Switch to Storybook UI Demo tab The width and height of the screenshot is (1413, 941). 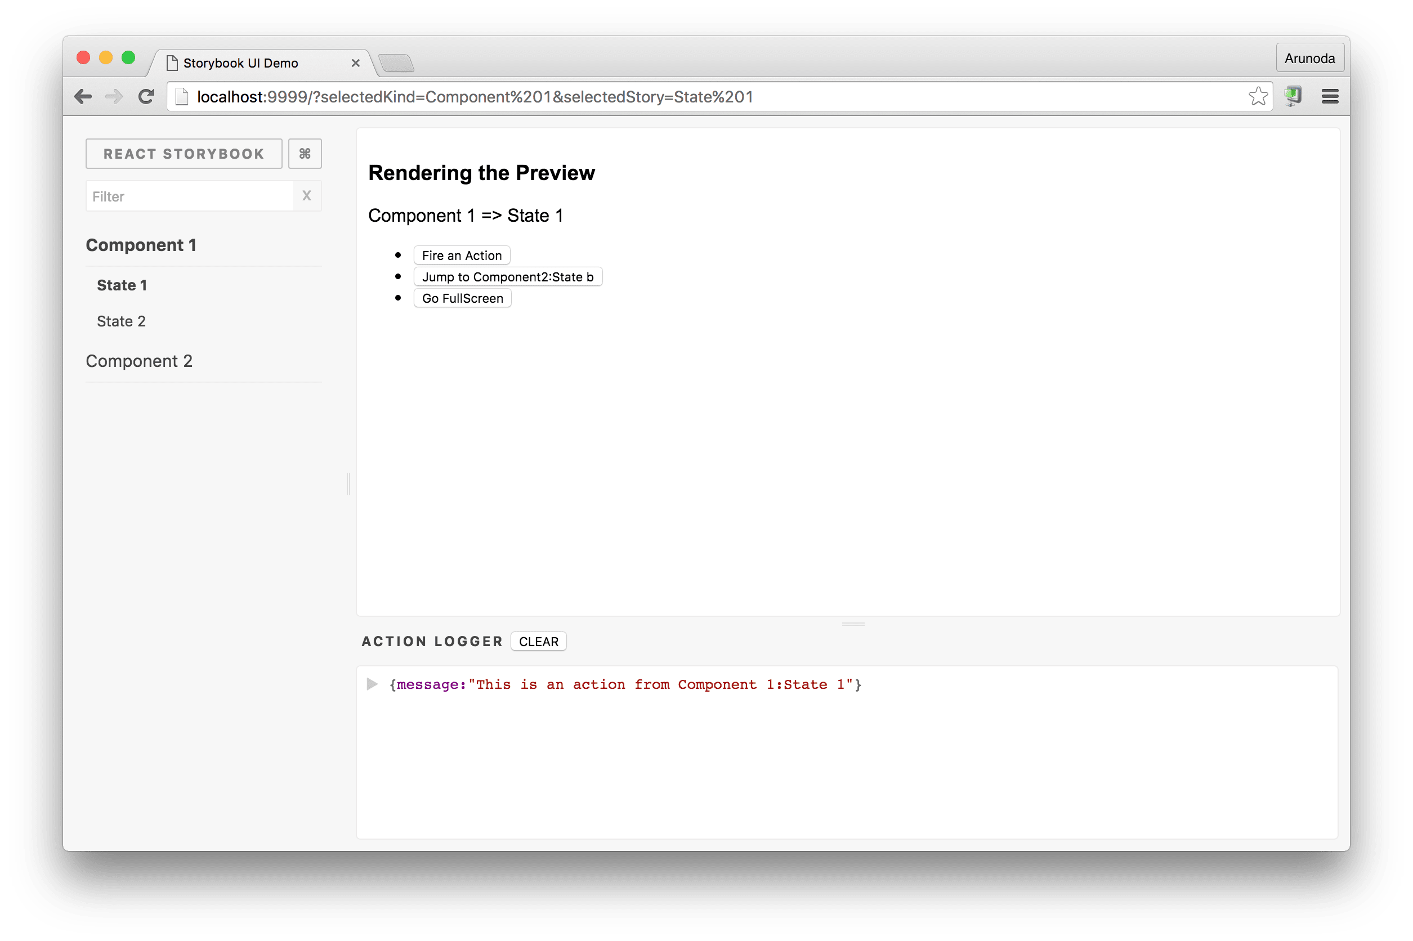240,63
